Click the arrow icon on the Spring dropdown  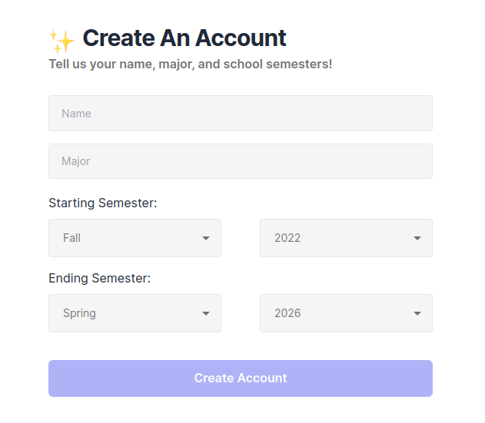206,313
